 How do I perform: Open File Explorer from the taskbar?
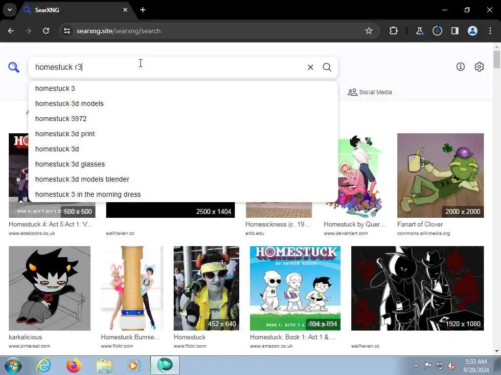[x=104, y=365]
